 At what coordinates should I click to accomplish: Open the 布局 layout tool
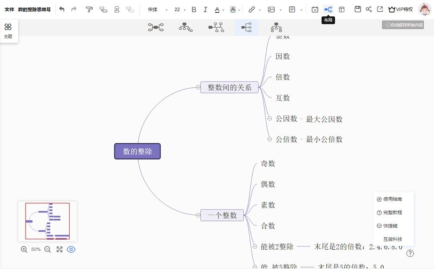tap(328, 9)
